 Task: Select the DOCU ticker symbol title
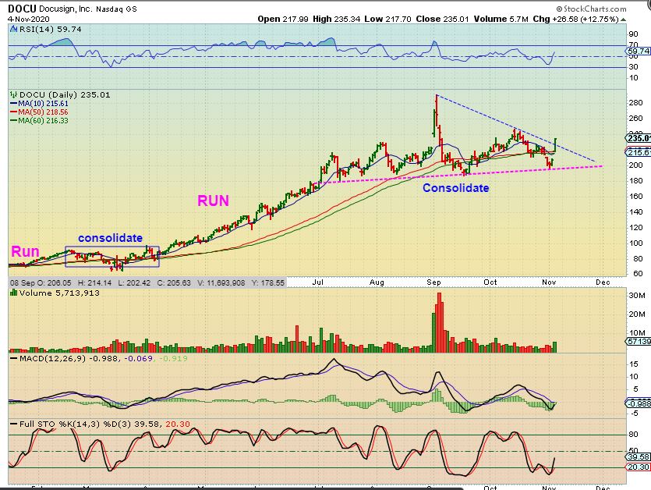pos(22,9)
